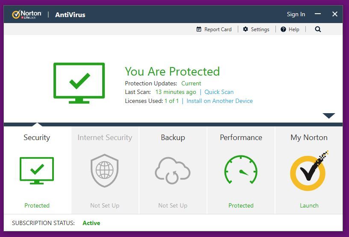Image resolution: width=349 pixels, height=237 pixels.
Task: Expand the panel with the down arrow
Action: (x=328, y=116)
